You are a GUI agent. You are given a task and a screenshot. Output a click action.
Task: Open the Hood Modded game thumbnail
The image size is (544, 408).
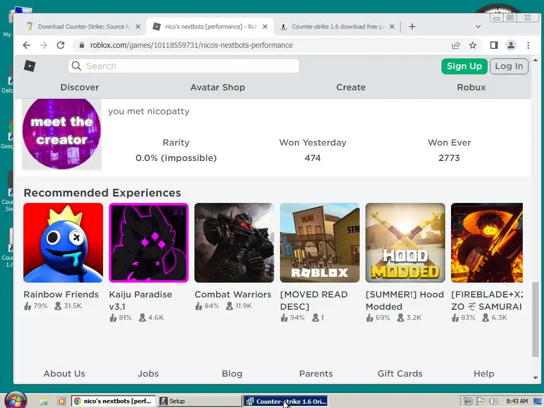(405, 242)
